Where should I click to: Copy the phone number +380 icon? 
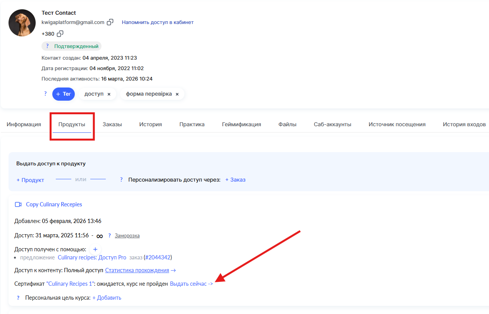click(60, 34)
